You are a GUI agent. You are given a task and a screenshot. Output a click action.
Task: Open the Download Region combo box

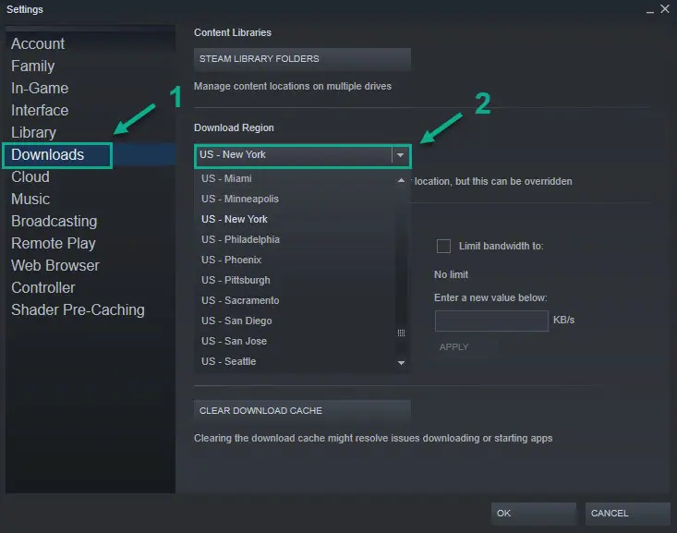(302, 155)
